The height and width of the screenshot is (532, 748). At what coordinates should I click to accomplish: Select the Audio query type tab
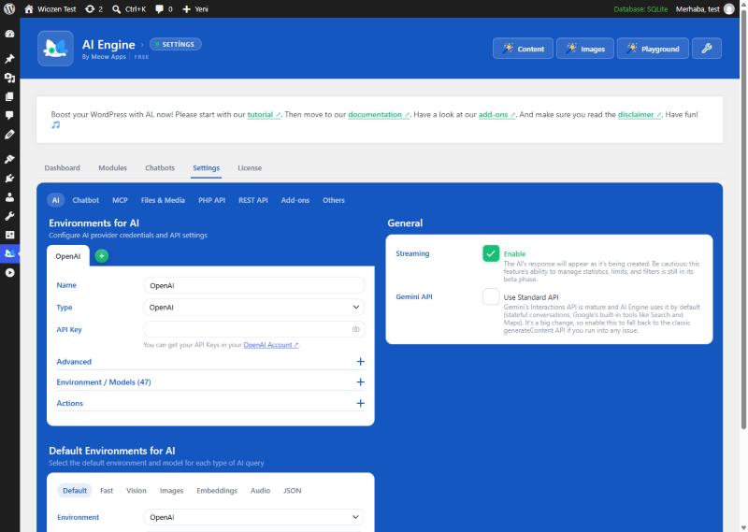(260, 491)
